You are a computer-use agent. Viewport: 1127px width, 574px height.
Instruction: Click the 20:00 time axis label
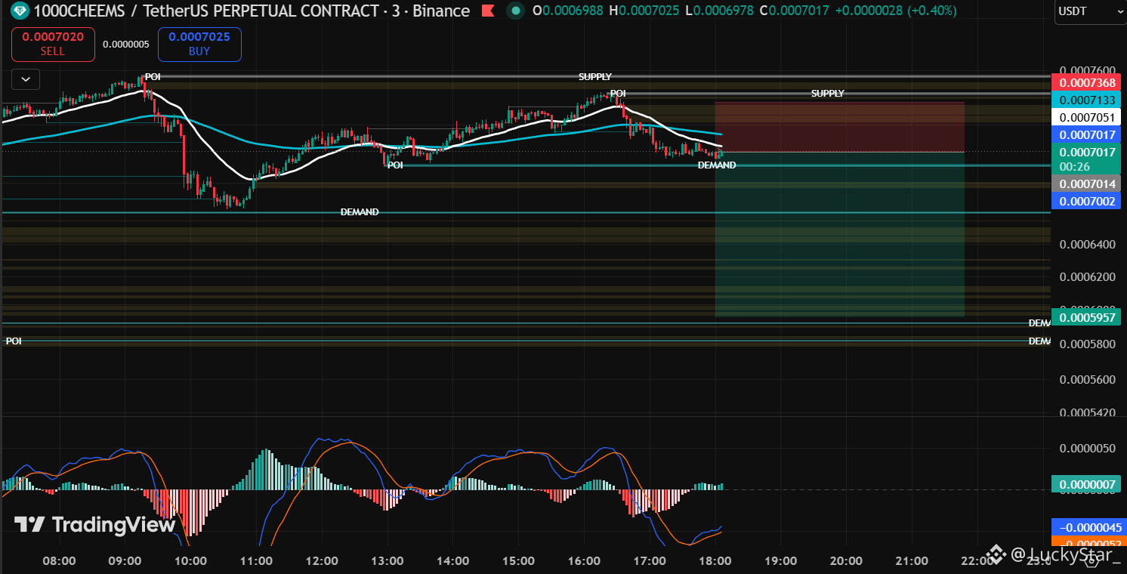(x=846, y=560)
